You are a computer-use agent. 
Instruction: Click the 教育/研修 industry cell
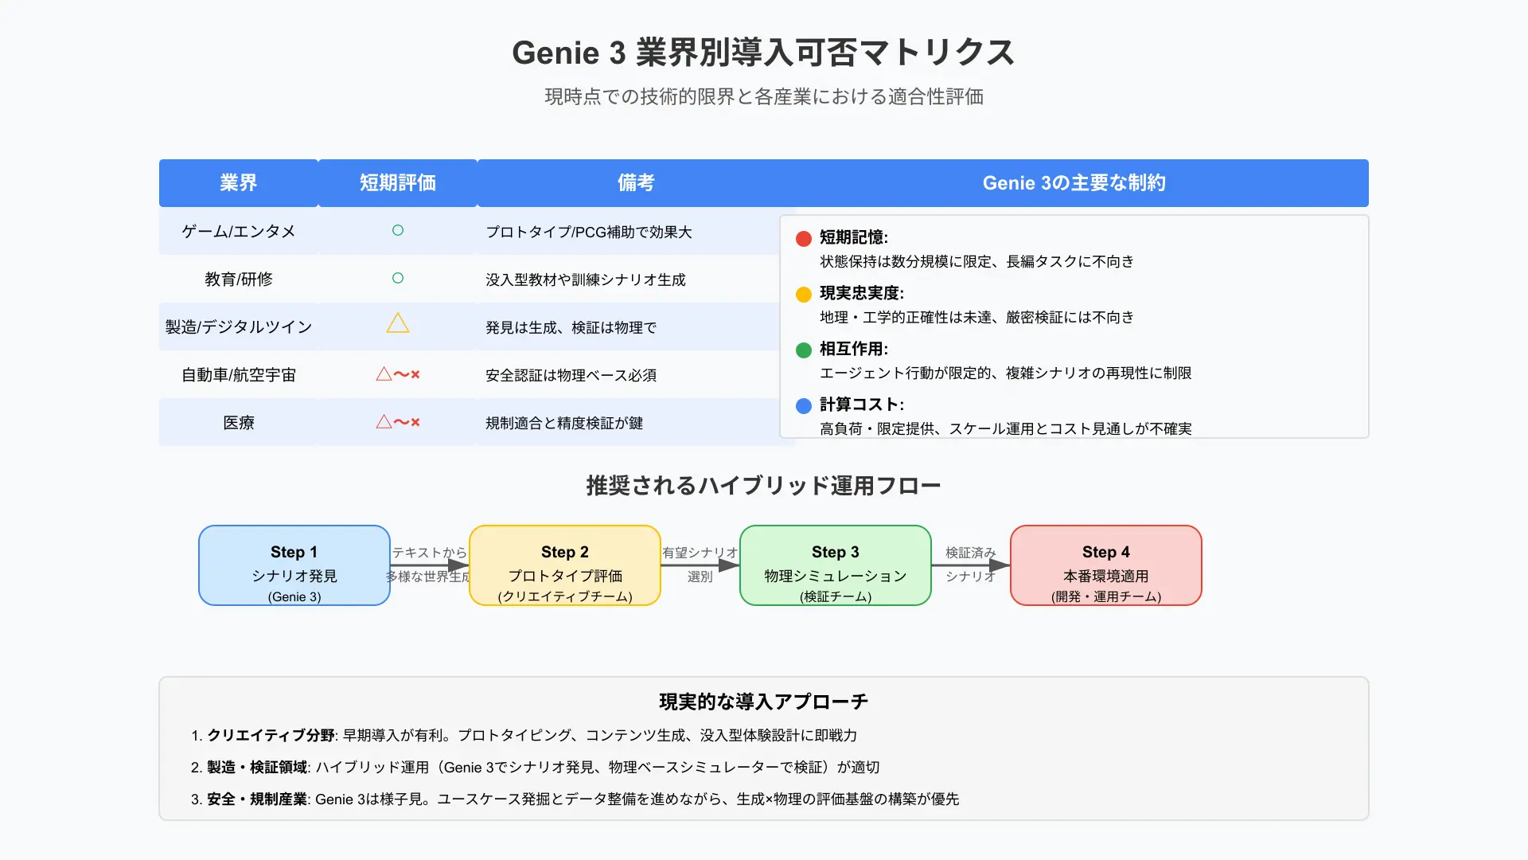(x=239, y=279)
